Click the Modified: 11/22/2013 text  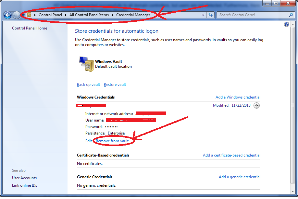pyautogui.click(x=232, y=105)
